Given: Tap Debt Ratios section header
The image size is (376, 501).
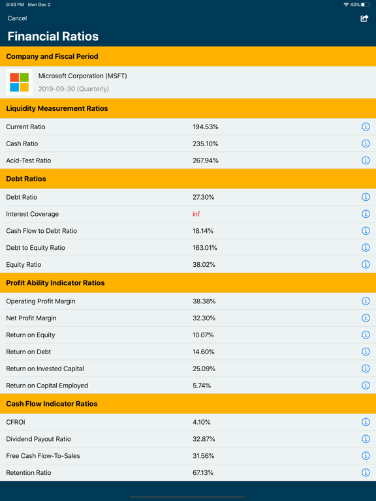Looking at the screenshot, I should (x=188, y=179).
